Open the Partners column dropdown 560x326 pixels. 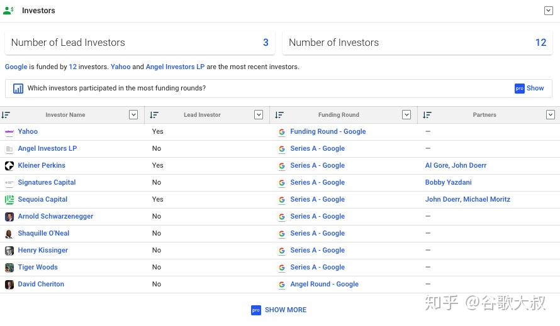[x=551, y=114]
